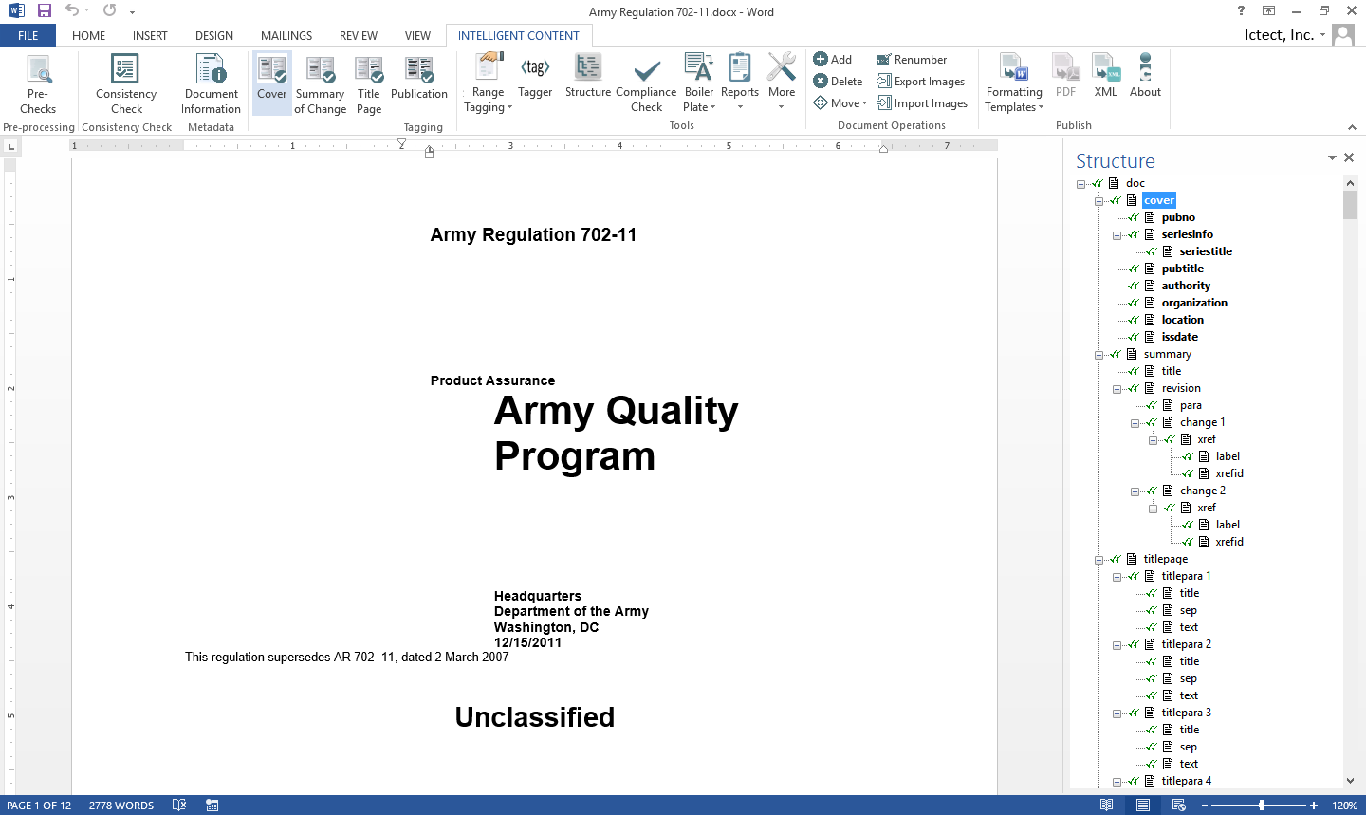Screen dimensions: 1366x815
Task: Click the zoom in plus button
Action: 1314,805
